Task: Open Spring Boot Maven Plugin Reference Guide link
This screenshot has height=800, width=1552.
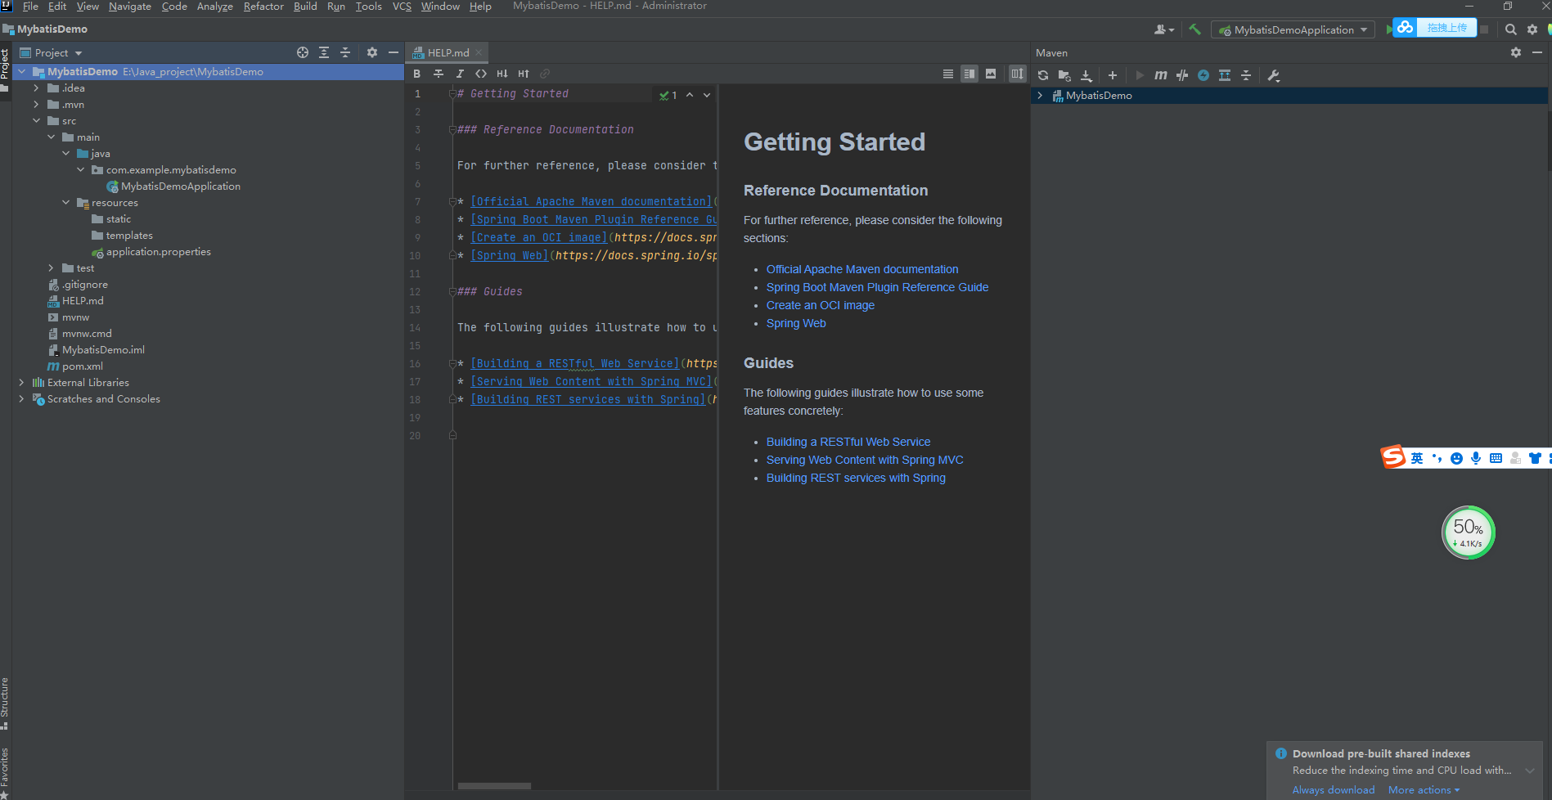Action: coord(877,287)
